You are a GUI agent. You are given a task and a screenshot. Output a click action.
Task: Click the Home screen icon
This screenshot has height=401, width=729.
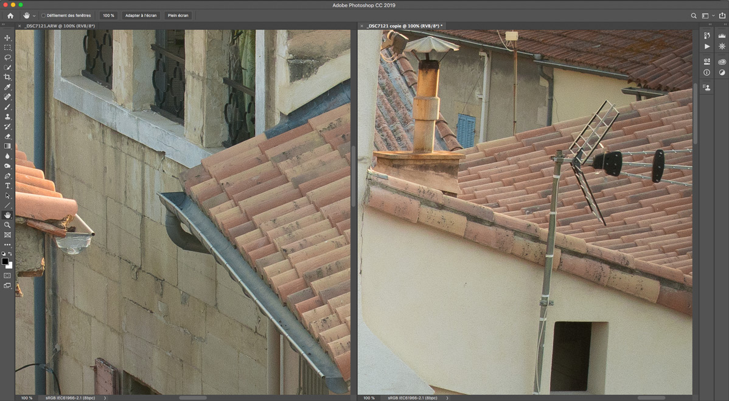10,15
